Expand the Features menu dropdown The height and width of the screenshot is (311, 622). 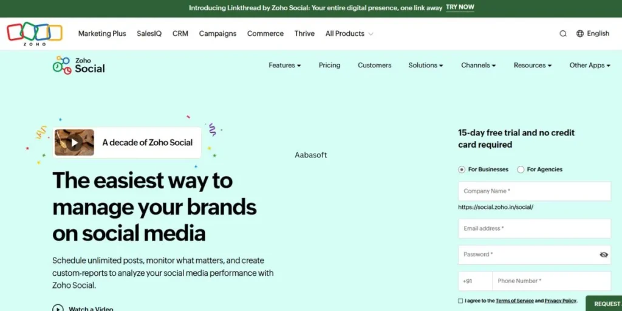pos(284,65)
